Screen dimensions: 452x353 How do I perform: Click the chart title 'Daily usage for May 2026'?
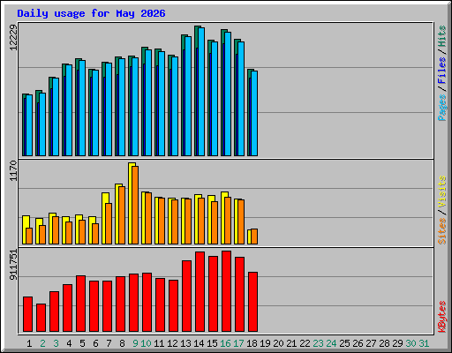point(91,13)
